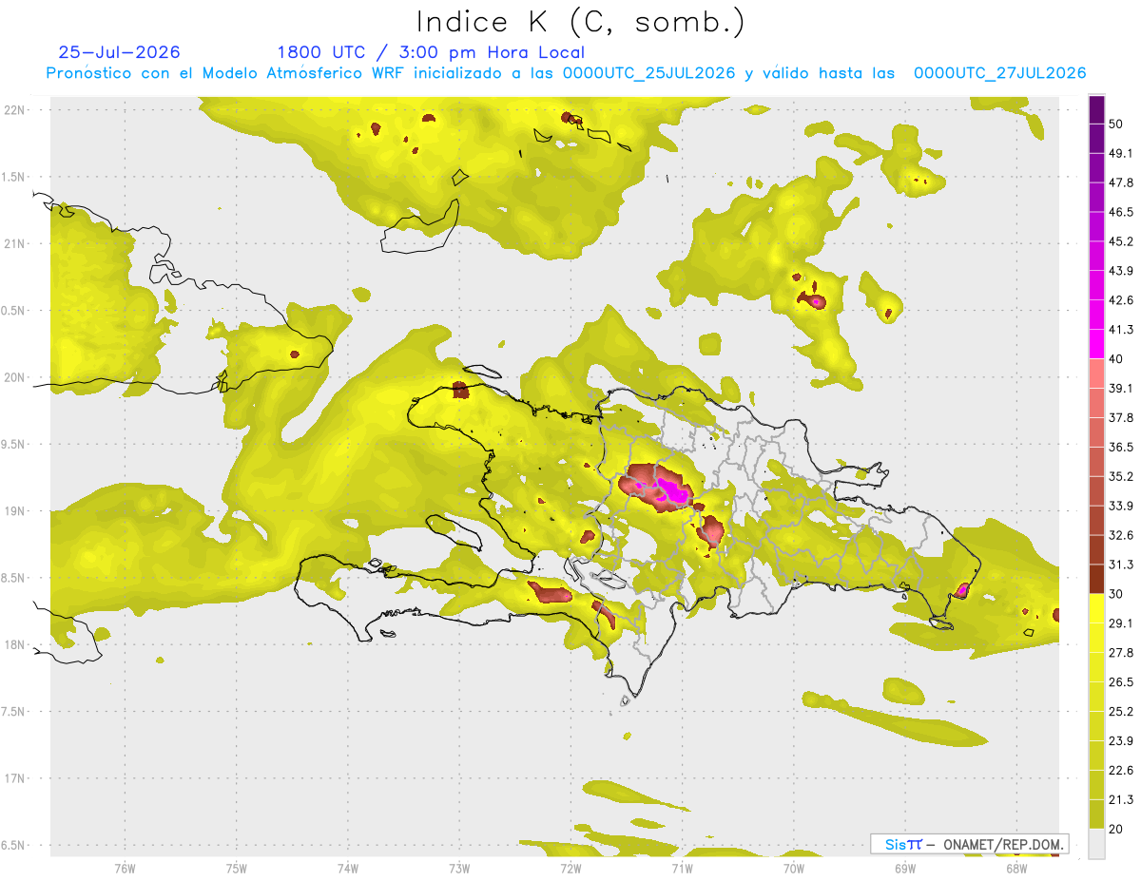Click the "23.9" color scale value
1141x881 pixels.
(1121, 741)
